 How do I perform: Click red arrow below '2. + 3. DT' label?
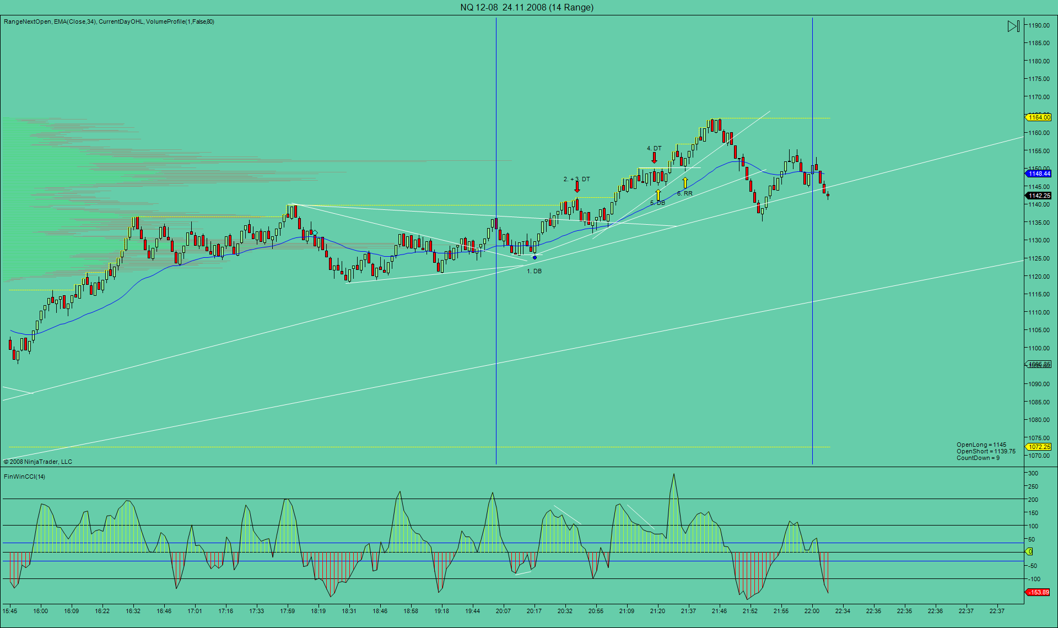pyautogui.click(x=577, y=187)
